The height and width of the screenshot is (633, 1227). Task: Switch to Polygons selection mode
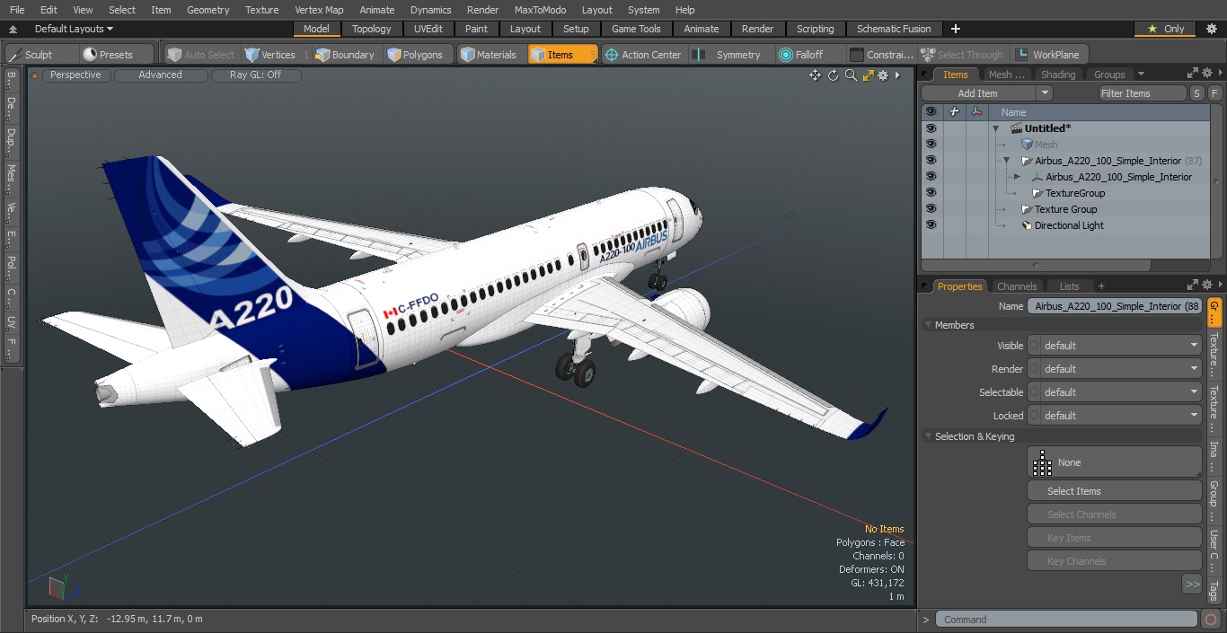pyautogui.click(x=415, y=55)
